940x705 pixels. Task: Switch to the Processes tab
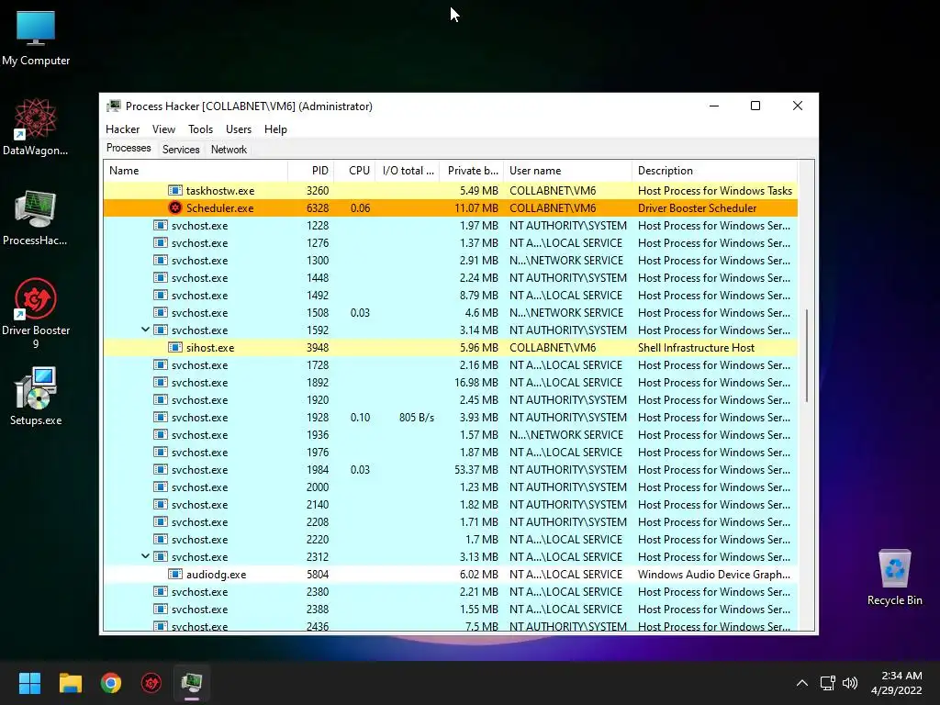tap(129, 148)
